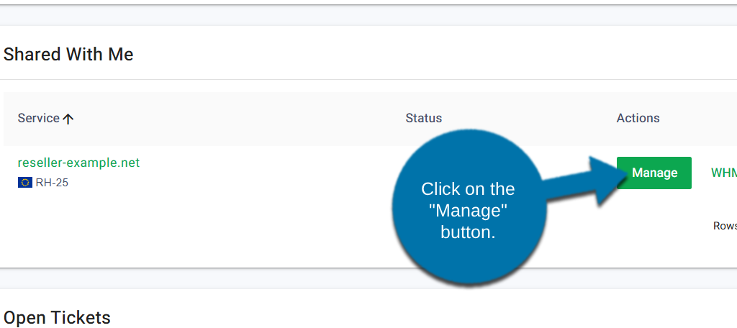Click the Shared With Me heading

pyautogui.click(x=68, y=54)
